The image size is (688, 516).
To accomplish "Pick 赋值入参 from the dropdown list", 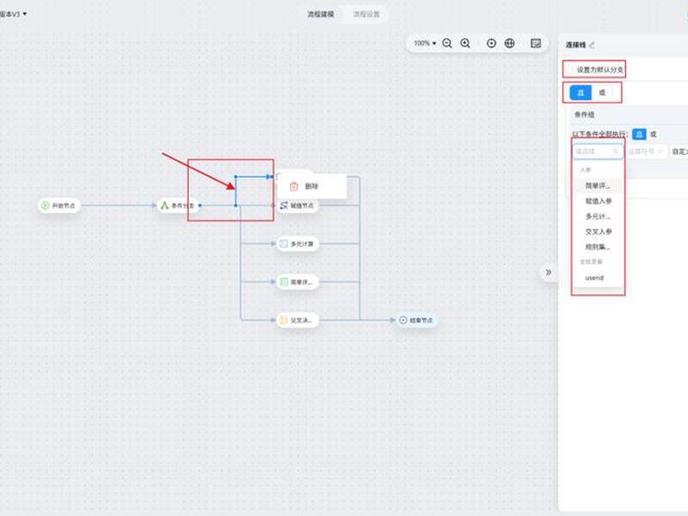I will click(x=598, y=201).
